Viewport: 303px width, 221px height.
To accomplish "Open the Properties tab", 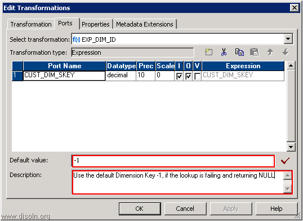I will click(96, 24).
